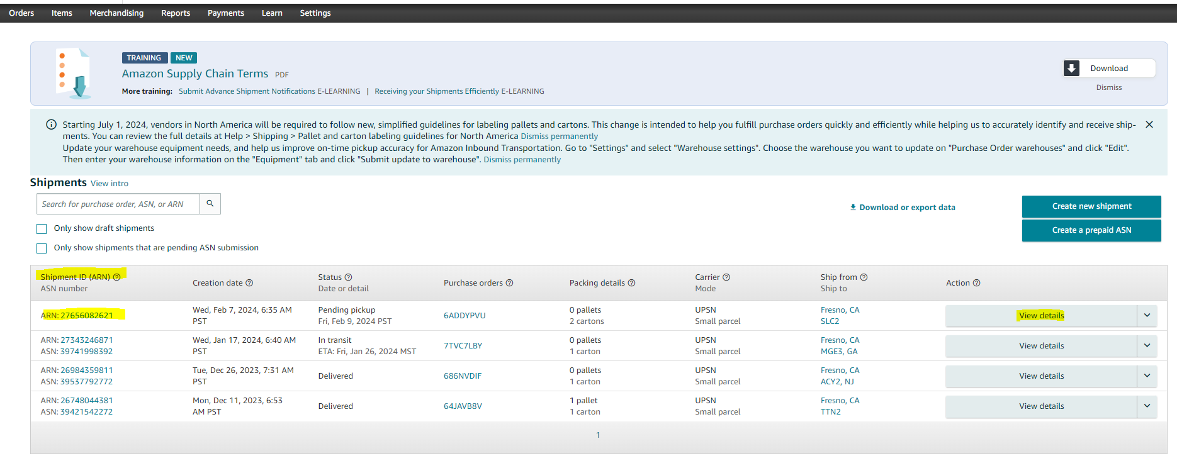
Task: Click first Dismiss permanently link
Action: [560, 136]
